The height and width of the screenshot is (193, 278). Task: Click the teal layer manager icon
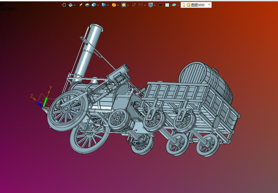[x=174, y=5]
